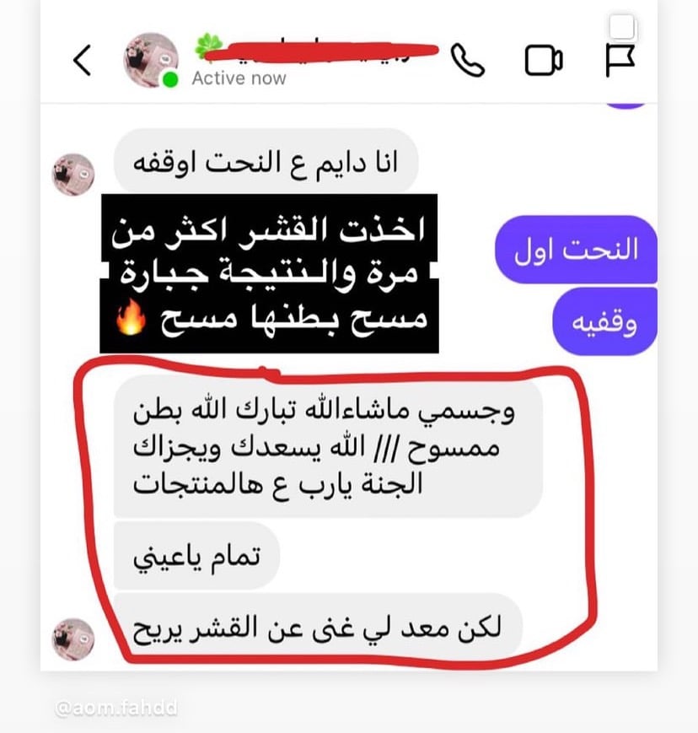698x733 pixels.
Task: Tap the black overlay caption text box
Action: pos(269,273)
